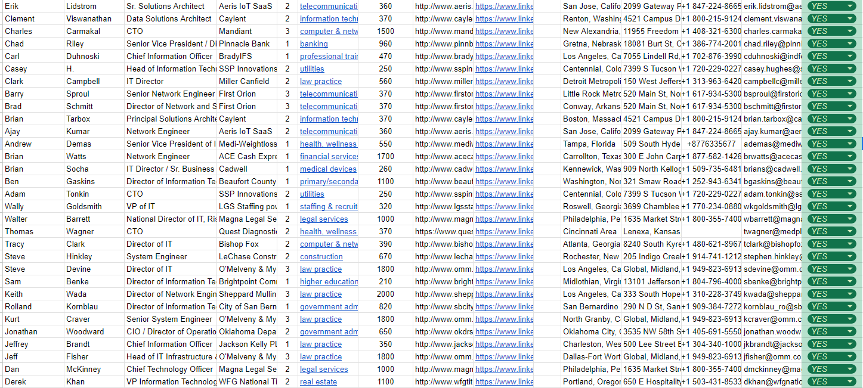Expand YES chip in Wally Goldsmith row

point(850,206)
